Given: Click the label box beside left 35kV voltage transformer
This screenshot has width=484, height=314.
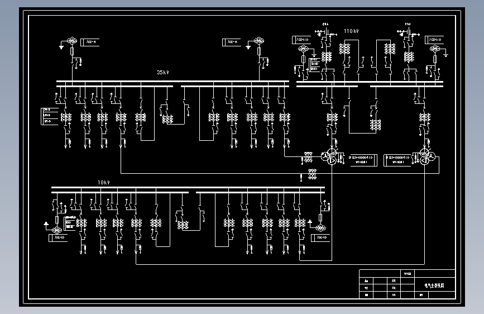Looking at the screenshot, I should click(x=90, y=42).
